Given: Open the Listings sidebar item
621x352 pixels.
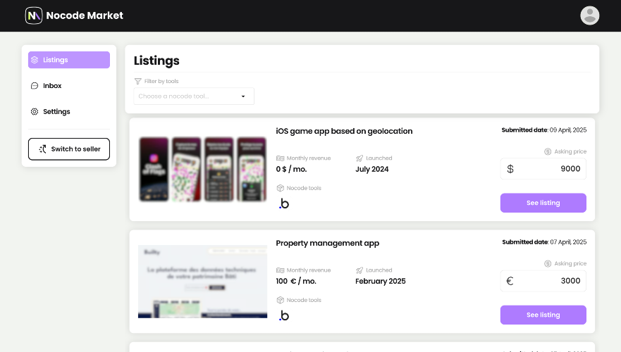Looking at the screenshot, I should 69,60.
